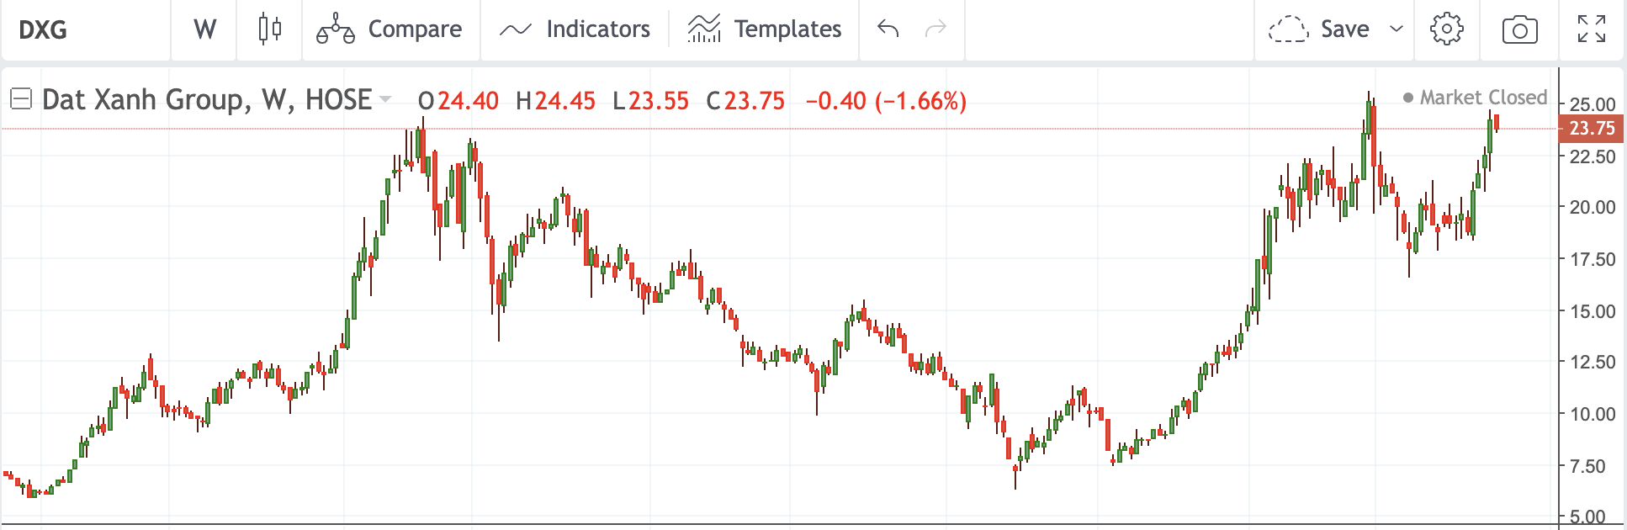
Task: Undo the last chart action
Action: 888,29
